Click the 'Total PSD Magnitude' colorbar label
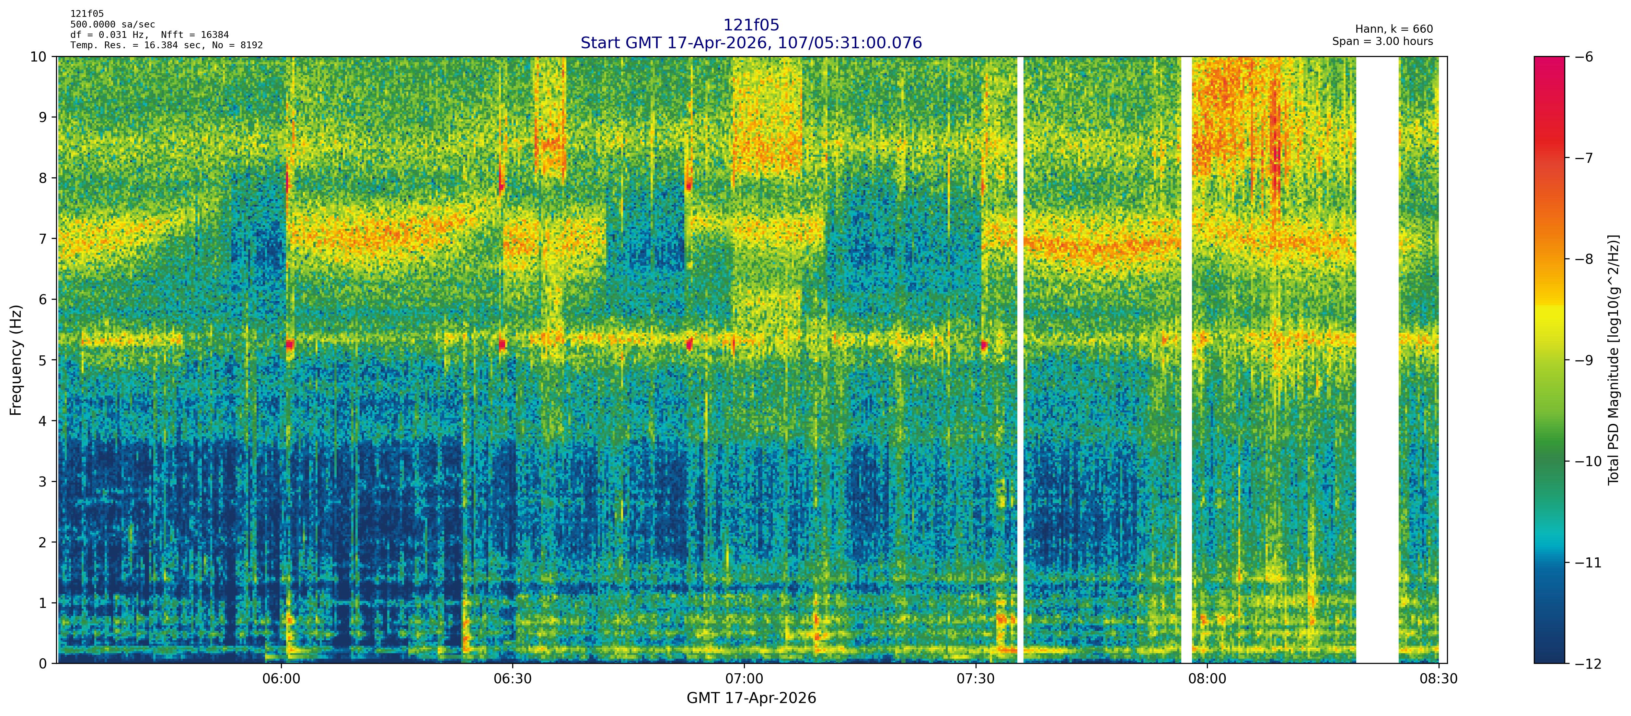The height and width of the screenshot is (716, 1631). tap(1613, 360)
